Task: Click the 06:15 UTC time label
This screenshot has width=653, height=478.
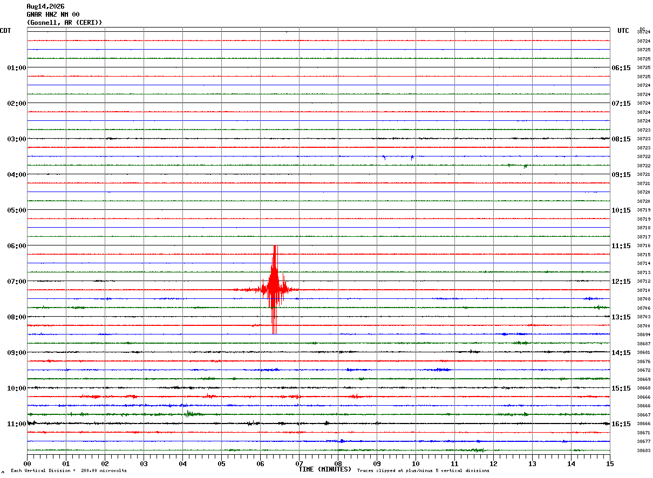Action: [621, 68]
